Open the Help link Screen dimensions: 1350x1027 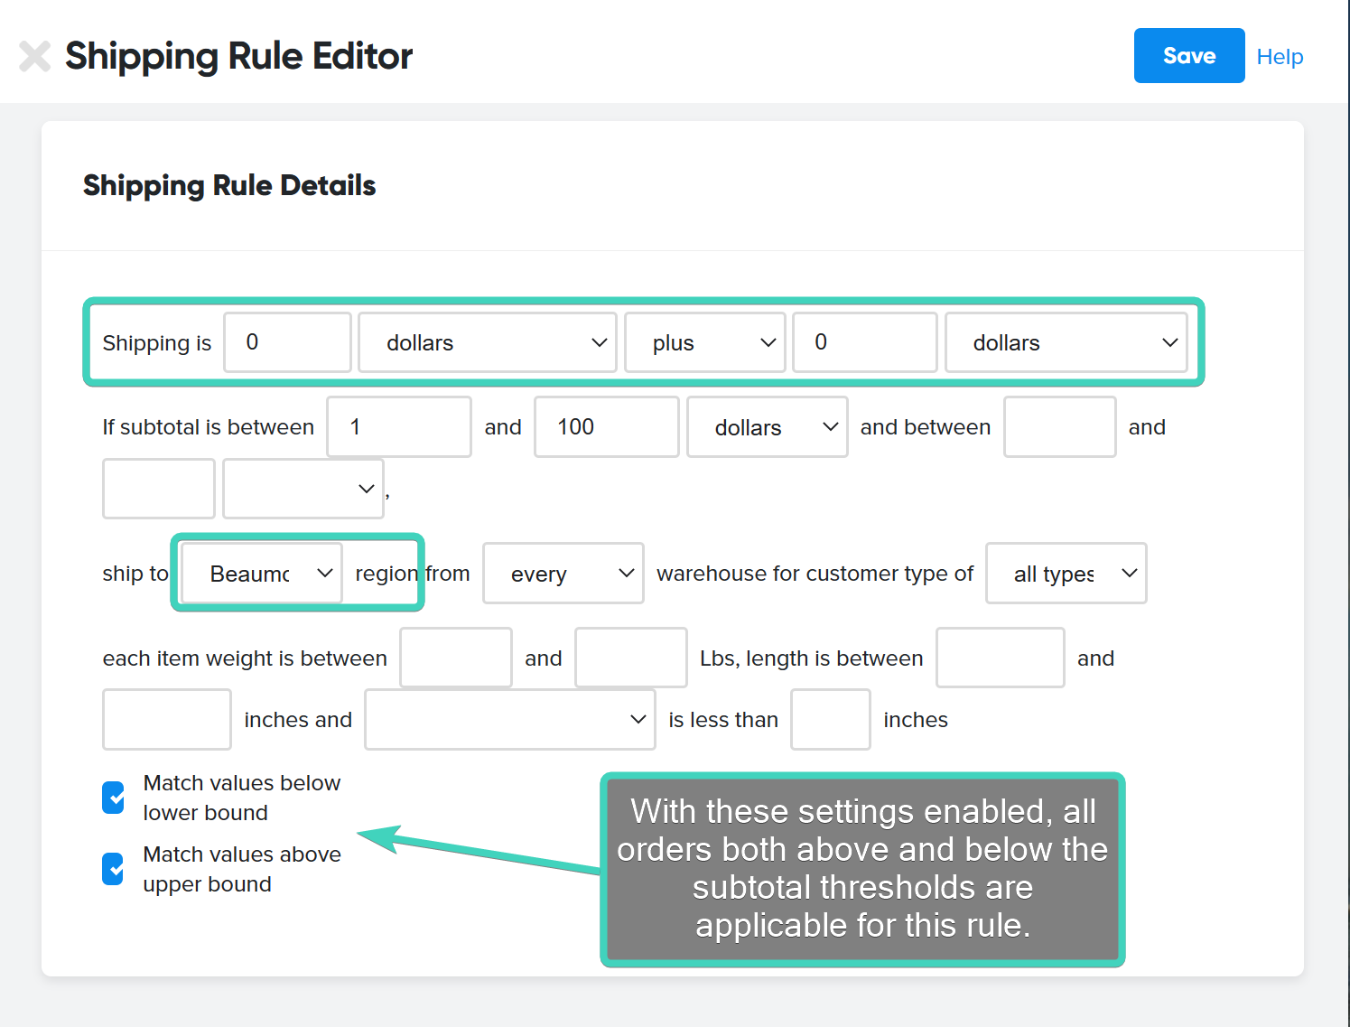point(1280,56)
